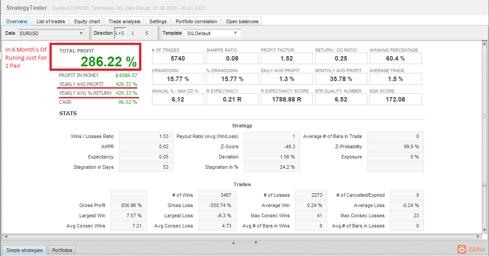This screenshot has height=256, width=489.
Task: Click the EAHub logo icon
Action: coord(461,249)
